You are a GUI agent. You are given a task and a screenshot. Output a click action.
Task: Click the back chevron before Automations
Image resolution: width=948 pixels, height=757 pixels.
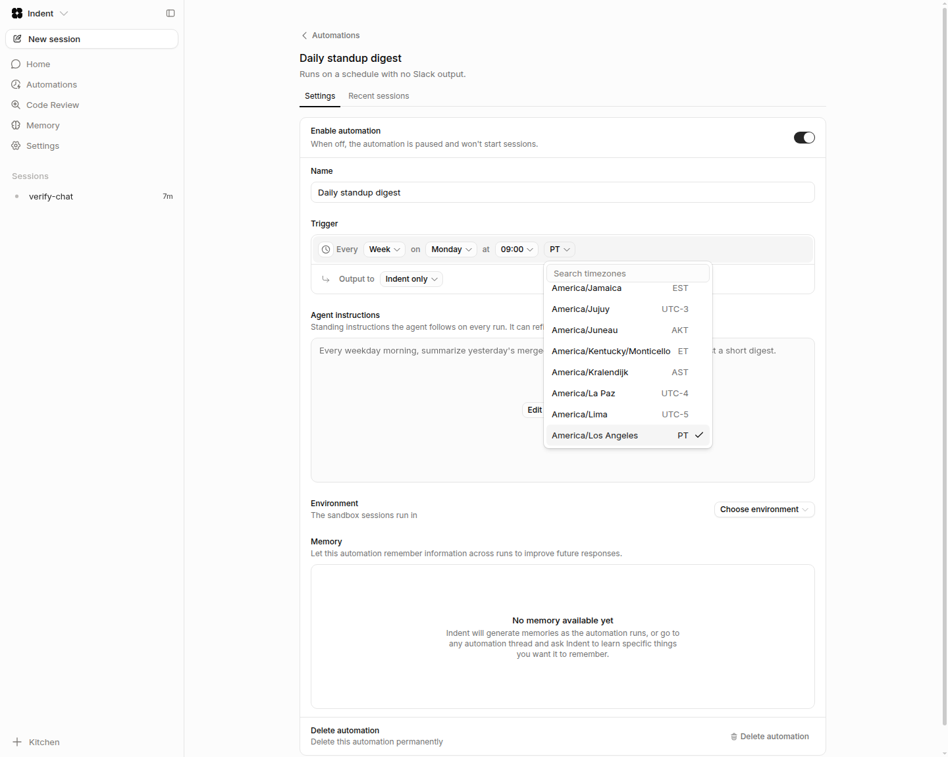point(304,36)
